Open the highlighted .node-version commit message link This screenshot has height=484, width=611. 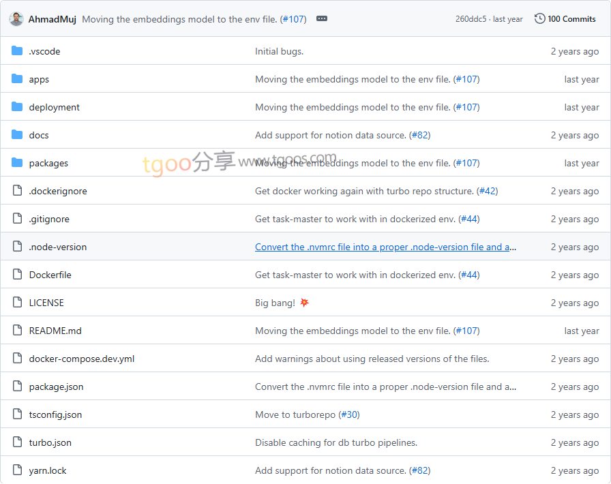click(385, 247)
